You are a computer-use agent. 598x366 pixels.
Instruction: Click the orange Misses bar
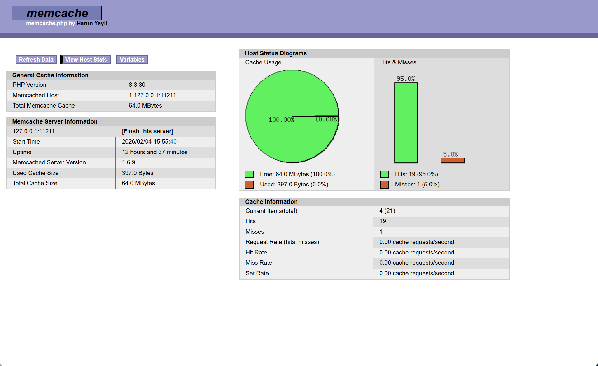pos(452,161)
